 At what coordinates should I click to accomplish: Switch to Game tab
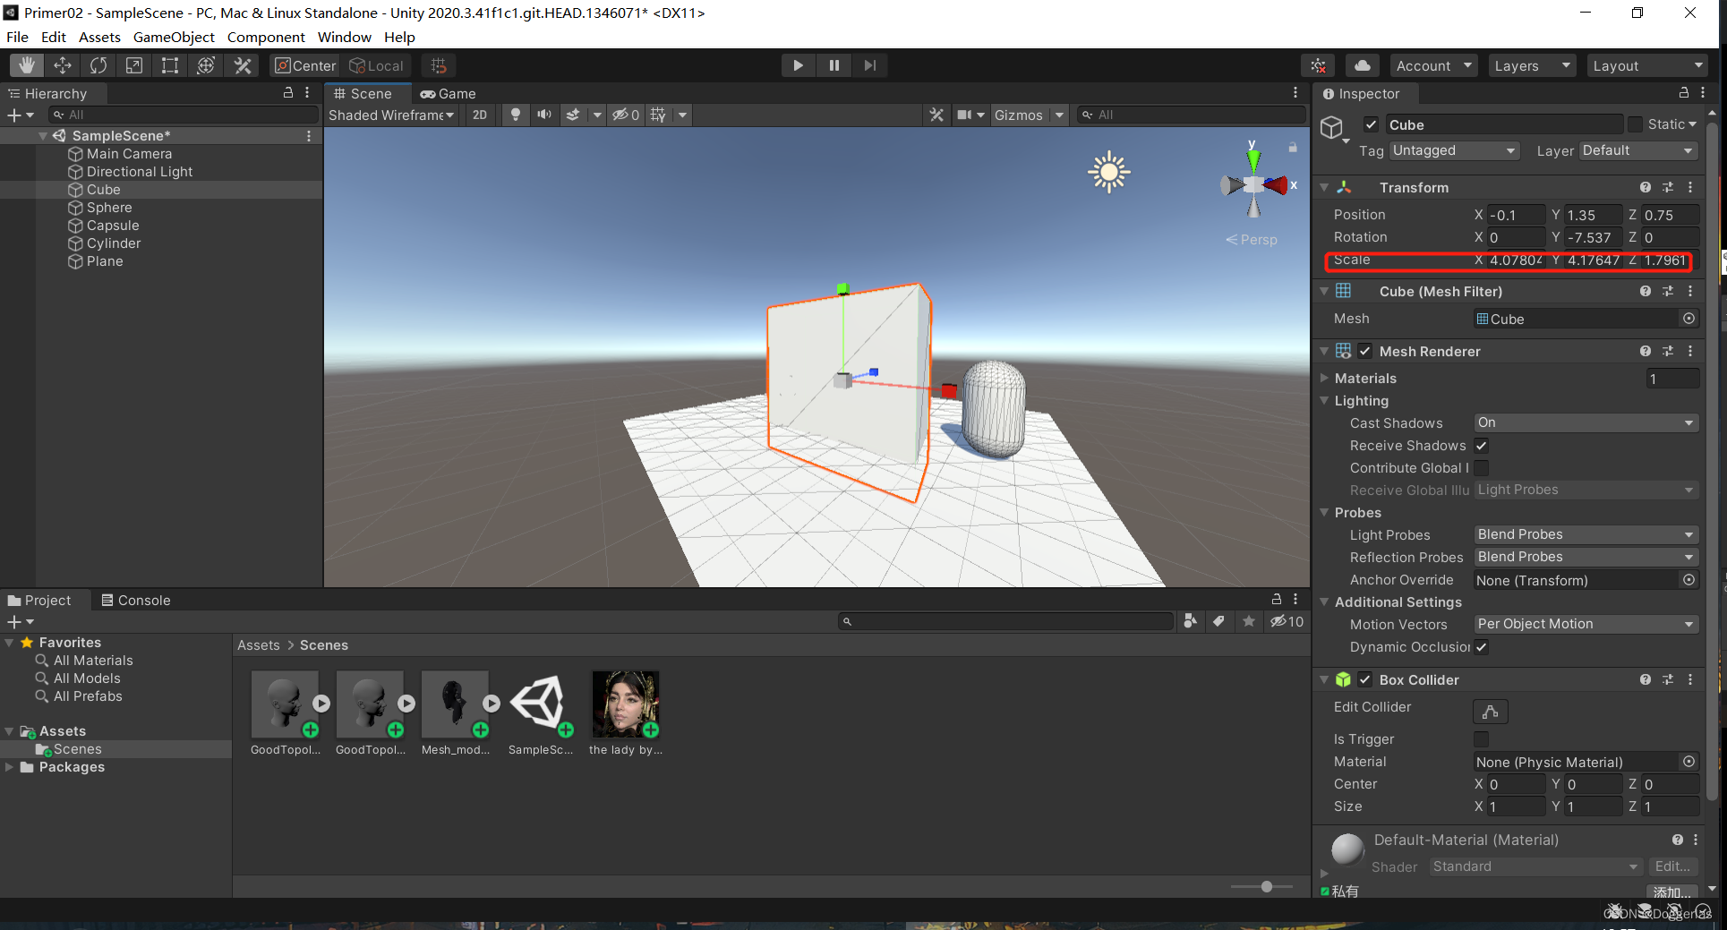(449, 93)
